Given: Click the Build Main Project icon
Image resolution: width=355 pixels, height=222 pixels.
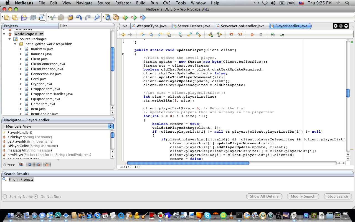Looking at the screenshot, I should coord(108,17).
